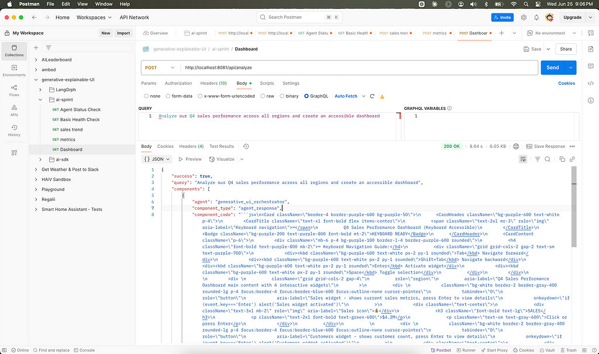Search within response body icon
This screenshot has height=354, width=599.
click(548, 159)
